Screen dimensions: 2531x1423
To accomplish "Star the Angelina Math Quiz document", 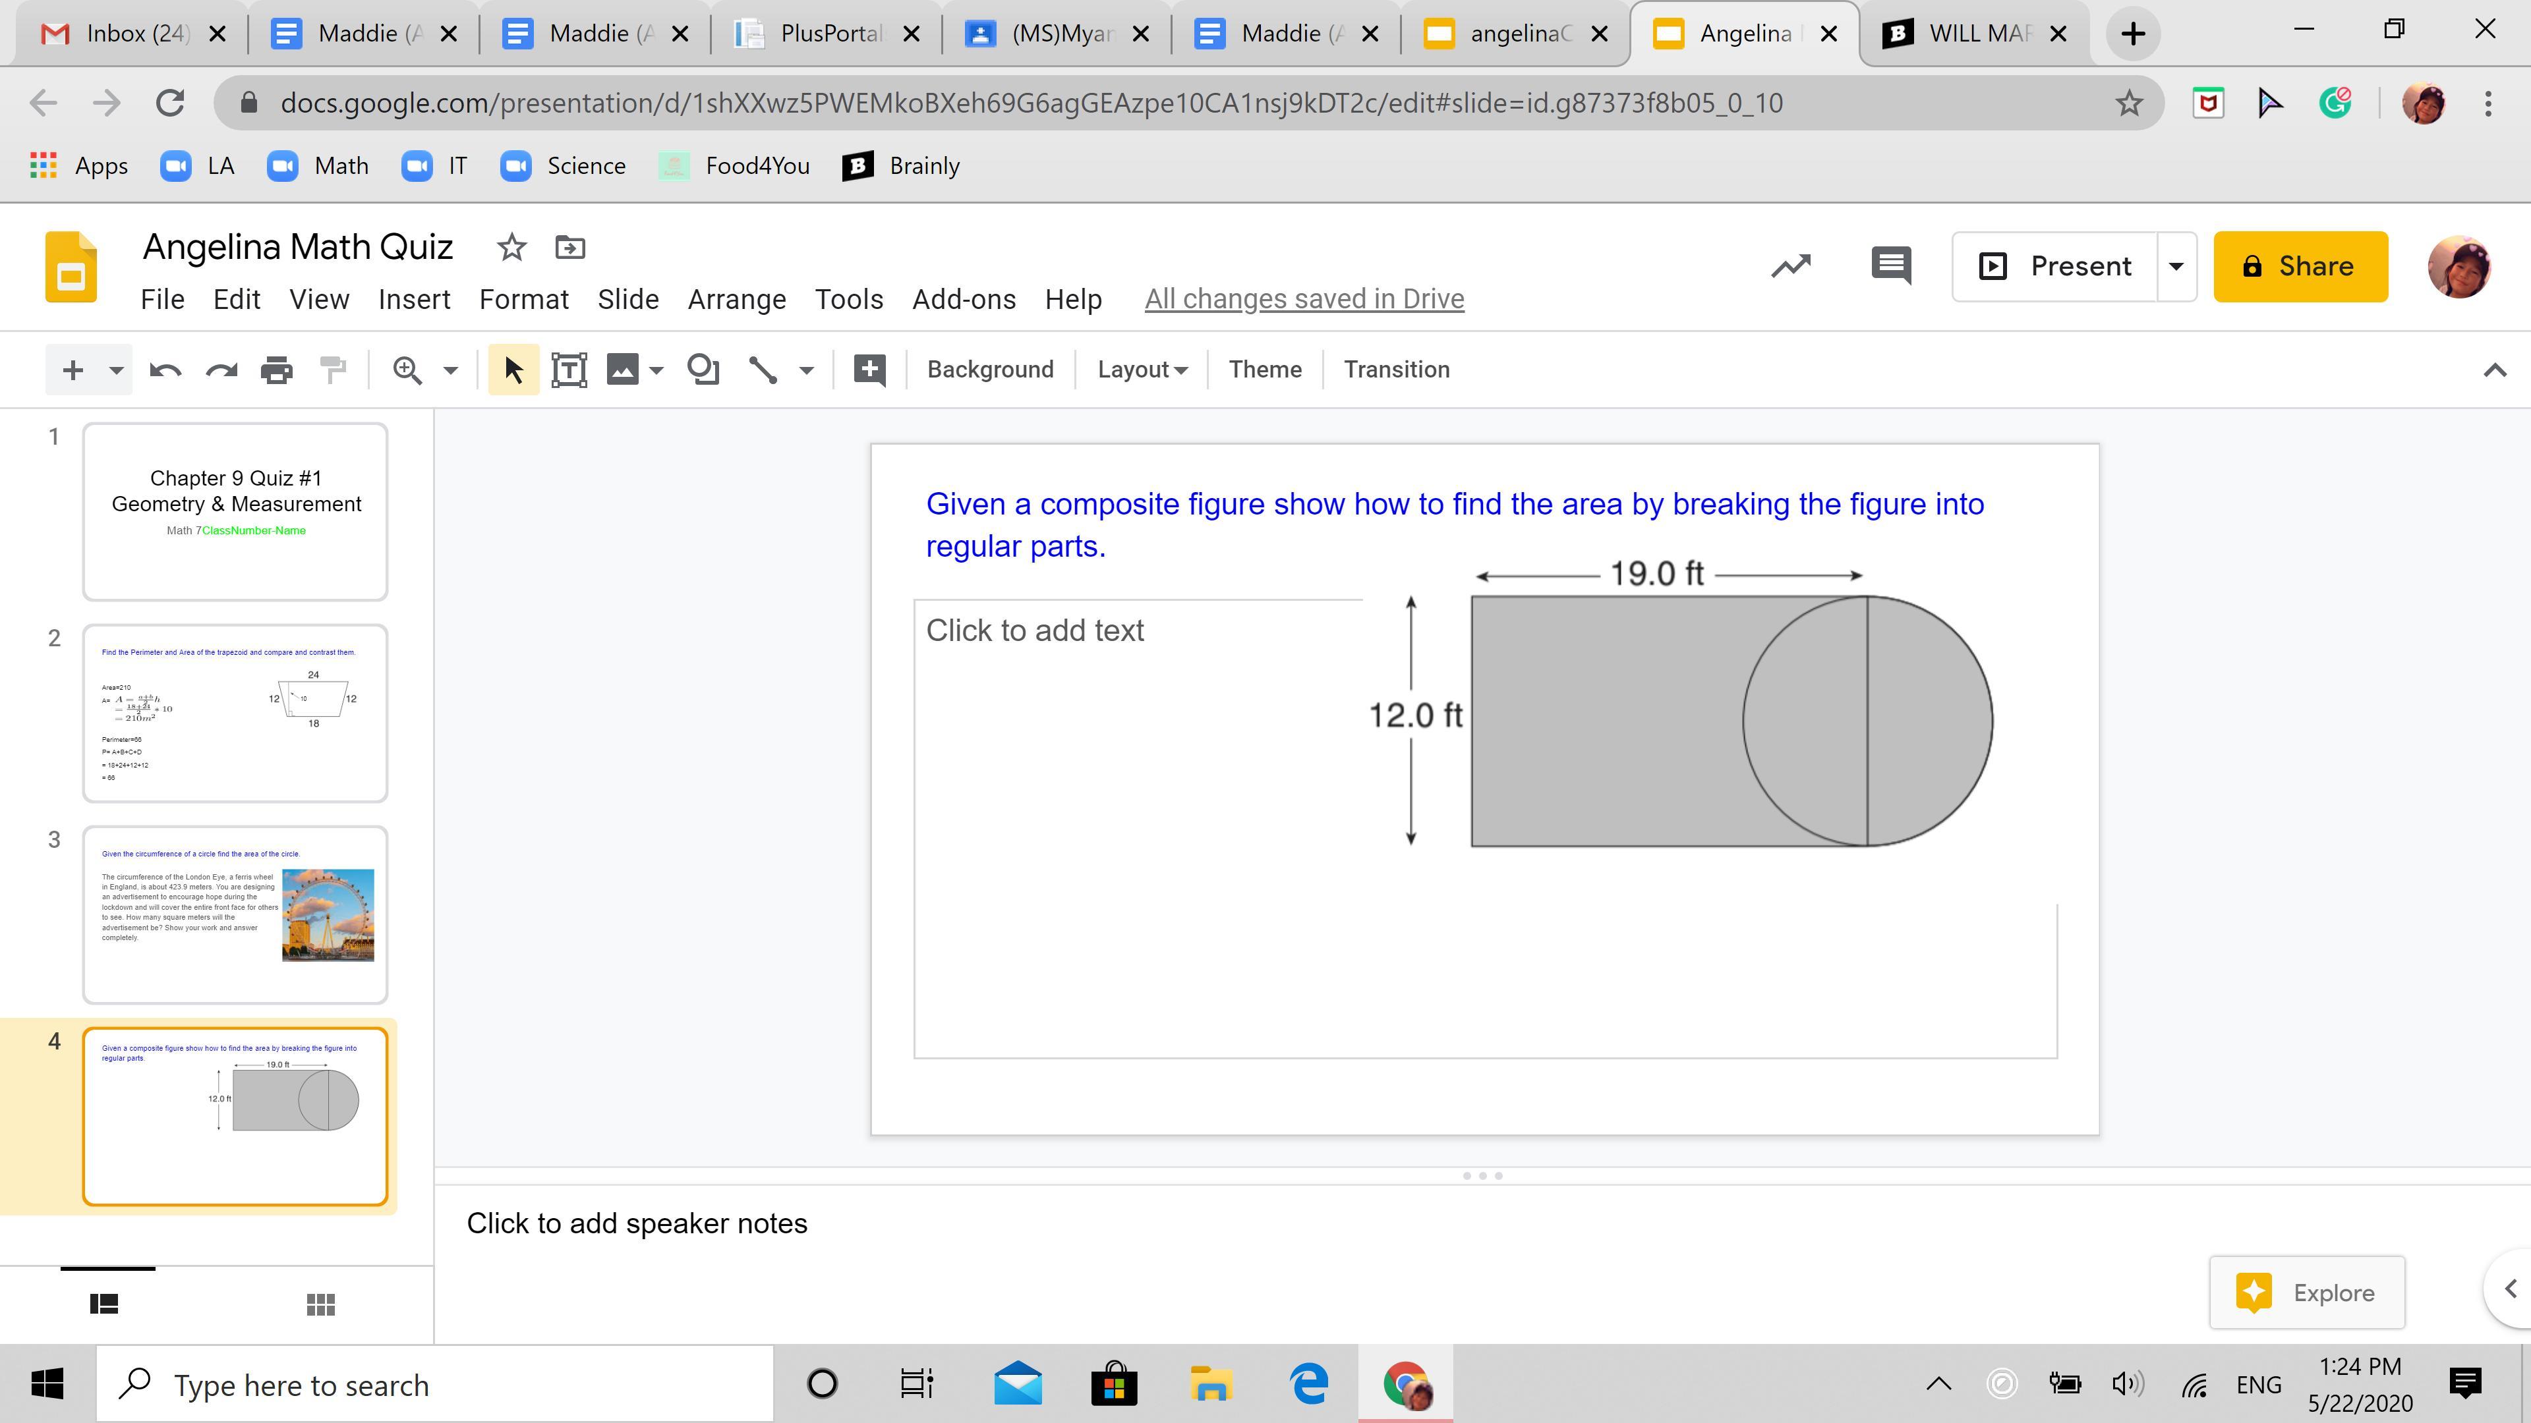I will coord(511,248).
